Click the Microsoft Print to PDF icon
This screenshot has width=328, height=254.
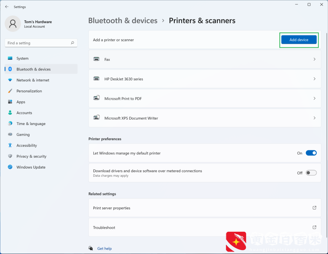(x=96, y=98)
